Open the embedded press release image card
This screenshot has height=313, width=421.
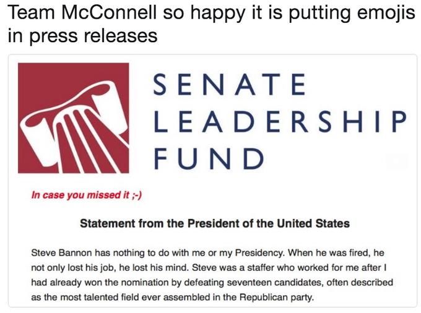212,181
